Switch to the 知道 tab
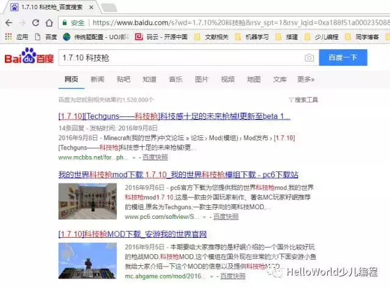 [149, 79]
